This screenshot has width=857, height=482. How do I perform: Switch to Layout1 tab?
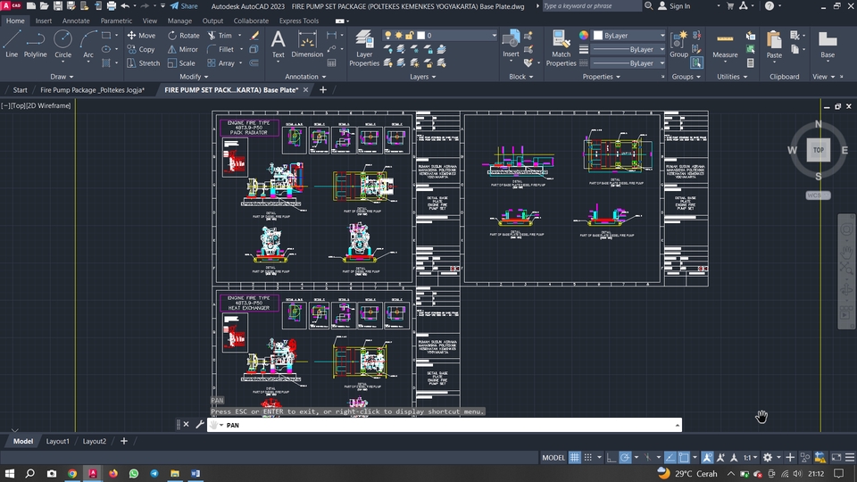pos(57,441)
